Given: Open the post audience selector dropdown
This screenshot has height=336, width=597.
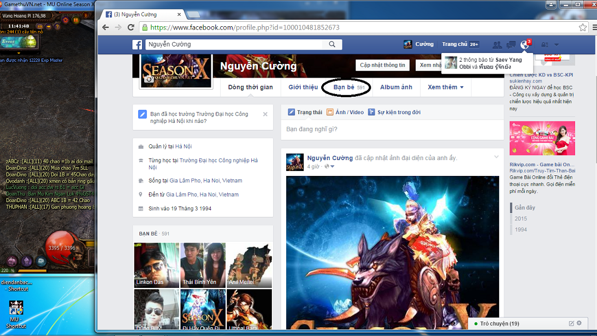Looking at the screenshot, I should point(329,167).
